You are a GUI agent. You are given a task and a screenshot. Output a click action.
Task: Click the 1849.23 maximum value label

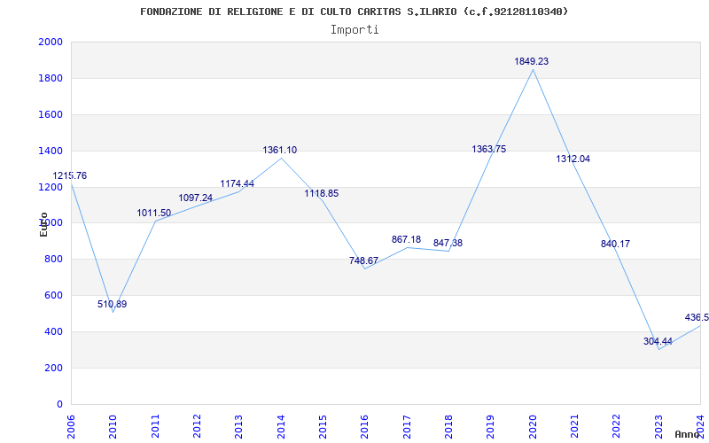click(531, 61)
